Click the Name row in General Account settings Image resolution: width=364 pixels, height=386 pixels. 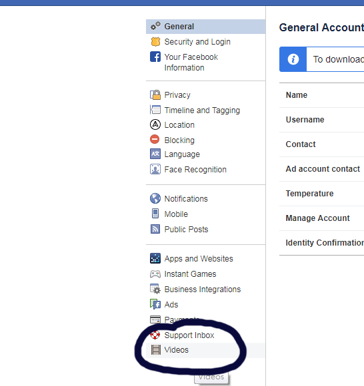(x=321, y=95)
